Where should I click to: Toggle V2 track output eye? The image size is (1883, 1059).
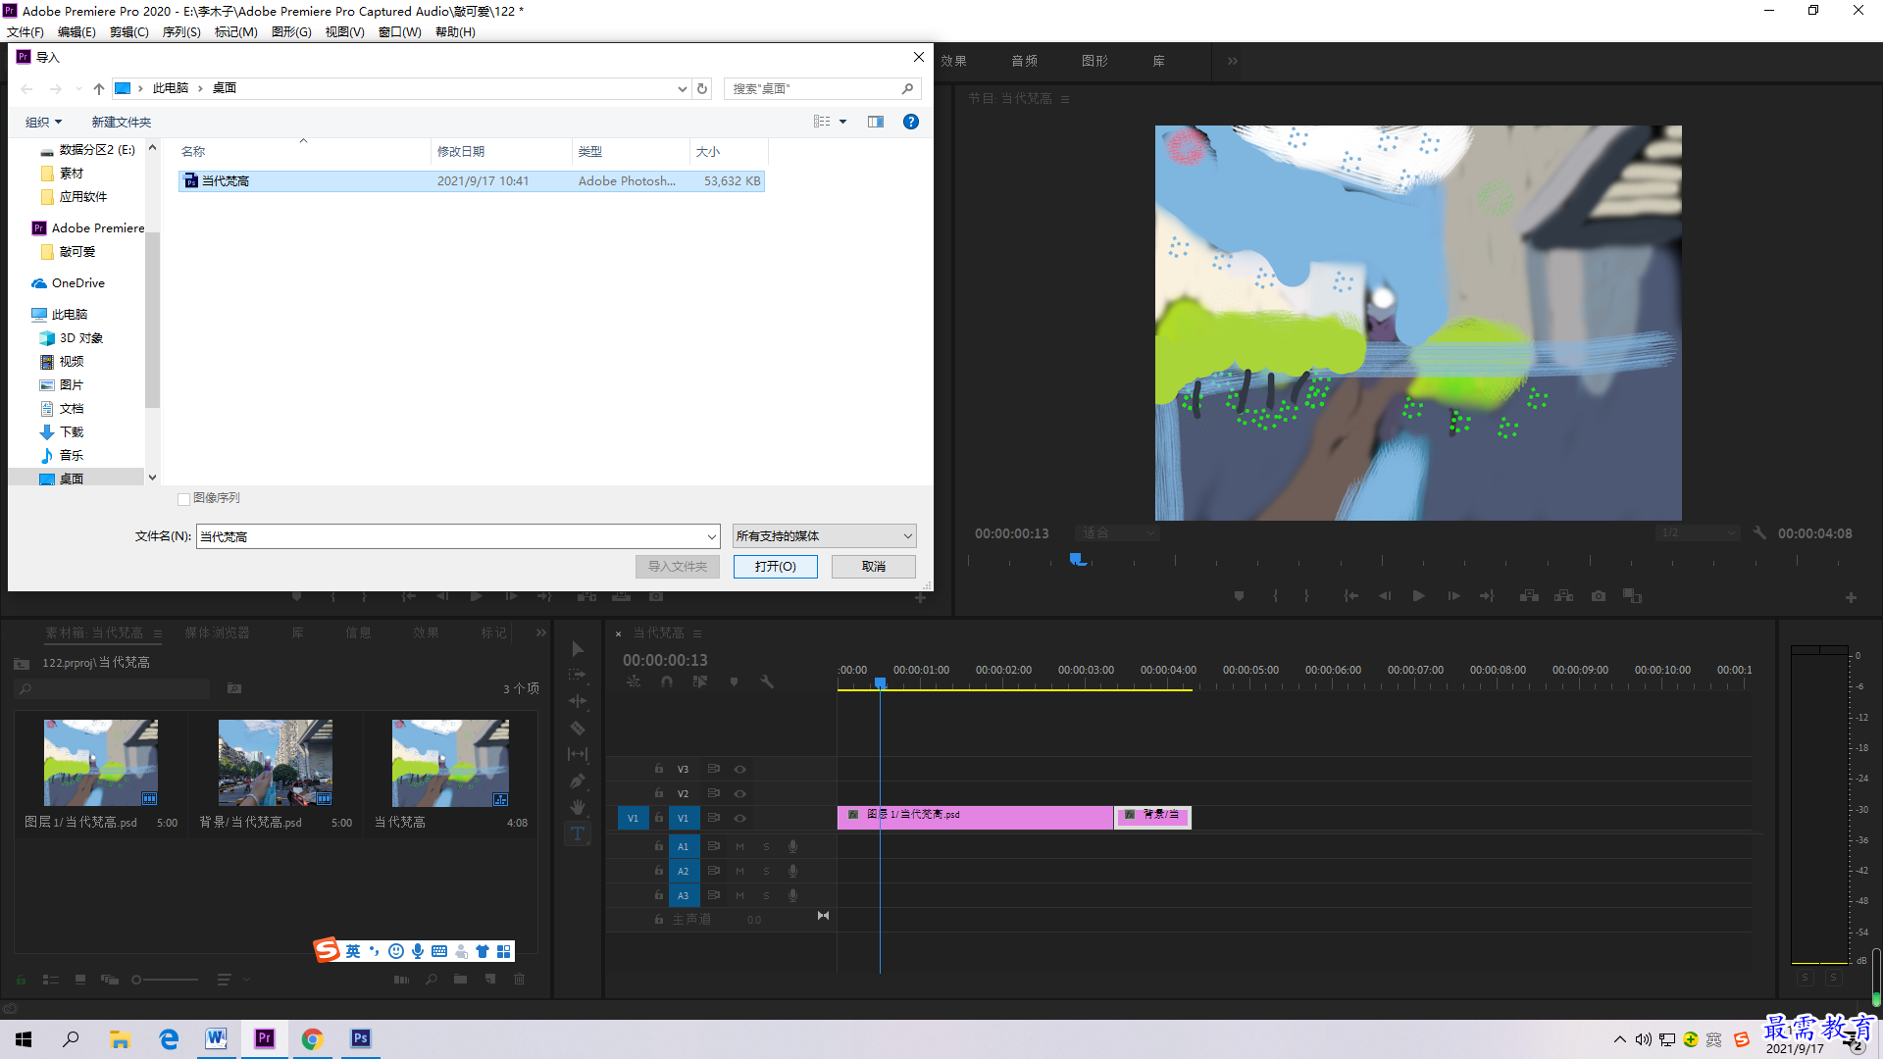(740, 793)
